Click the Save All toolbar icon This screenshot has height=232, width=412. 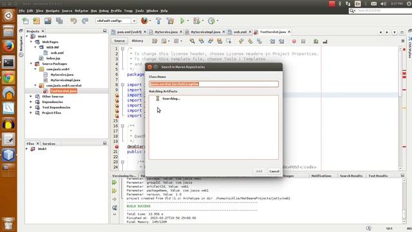(x=59, y=21)
